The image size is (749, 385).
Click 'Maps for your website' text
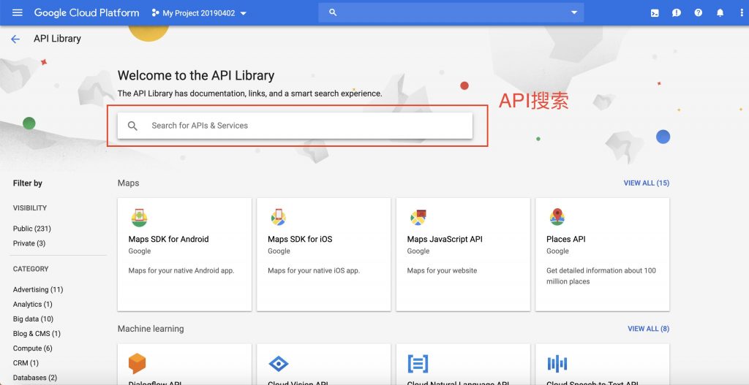pos(442,270)
